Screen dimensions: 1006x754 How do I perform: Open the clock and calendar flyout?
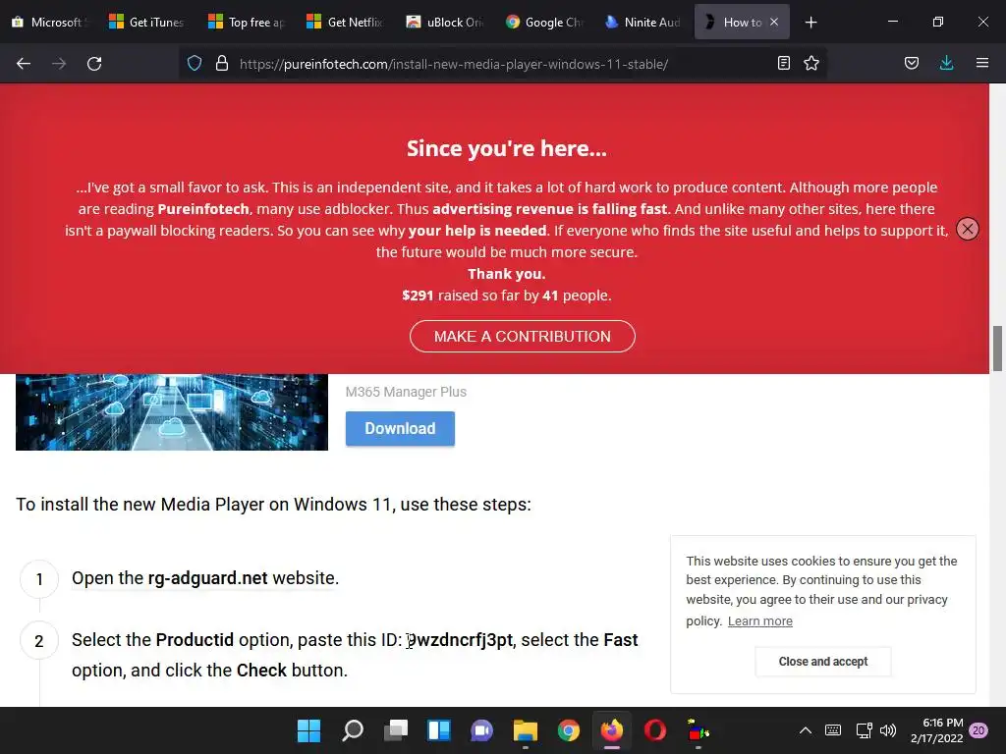tap(936, 730)
